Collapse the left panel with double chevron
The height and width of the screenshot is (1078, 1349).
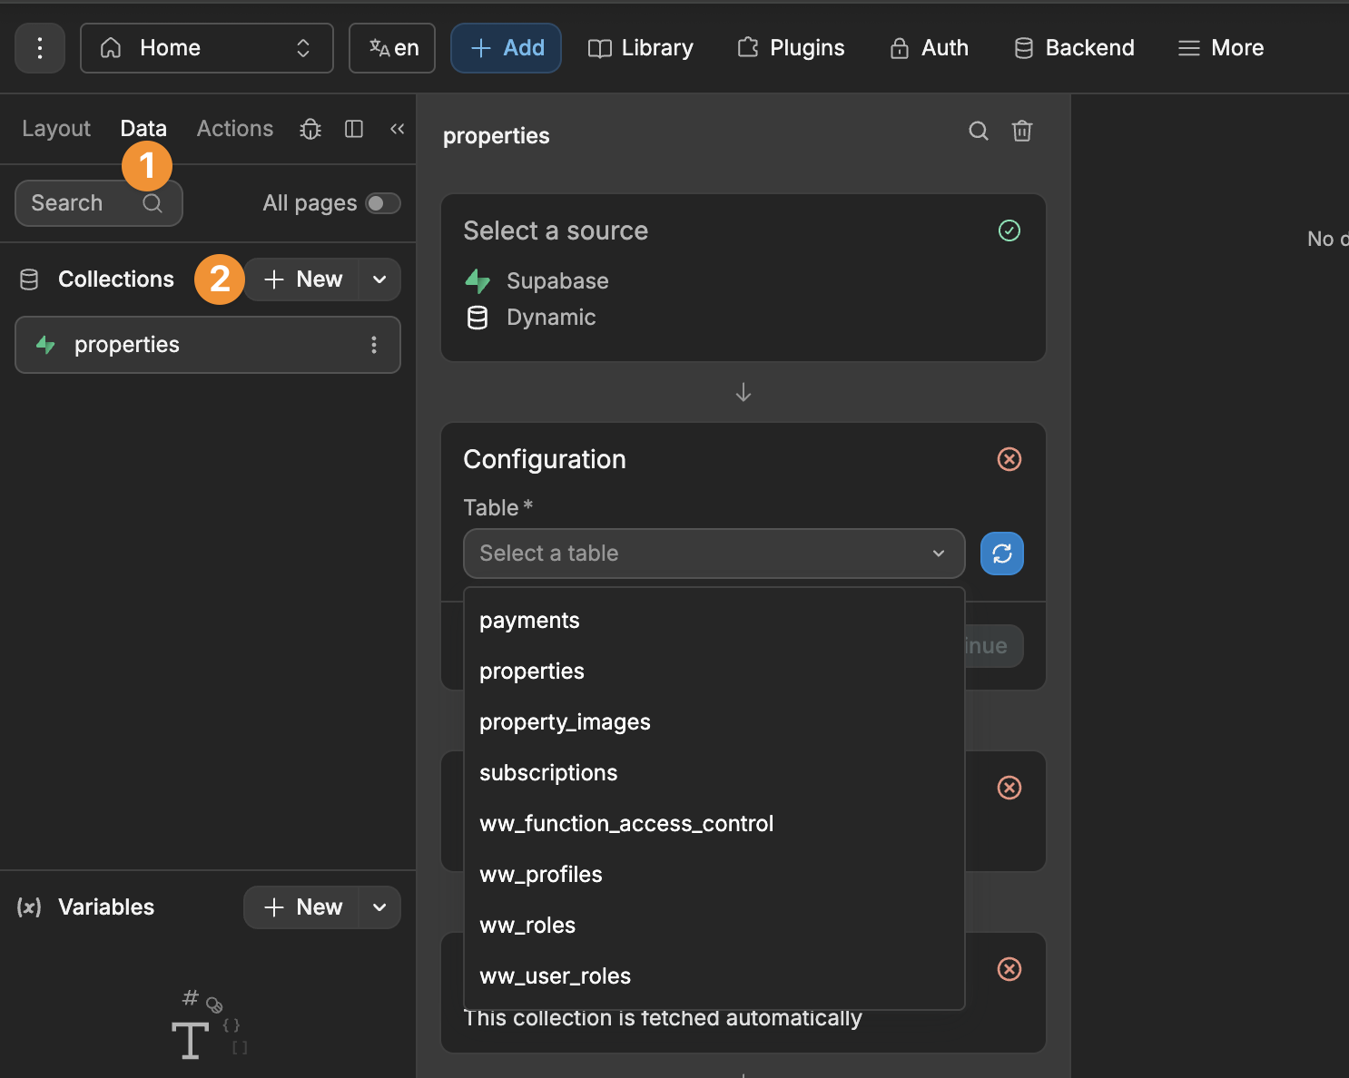pos(397,129)
